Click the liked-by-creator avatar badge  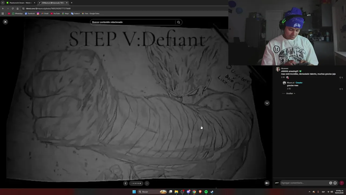(x=287, y=77)
